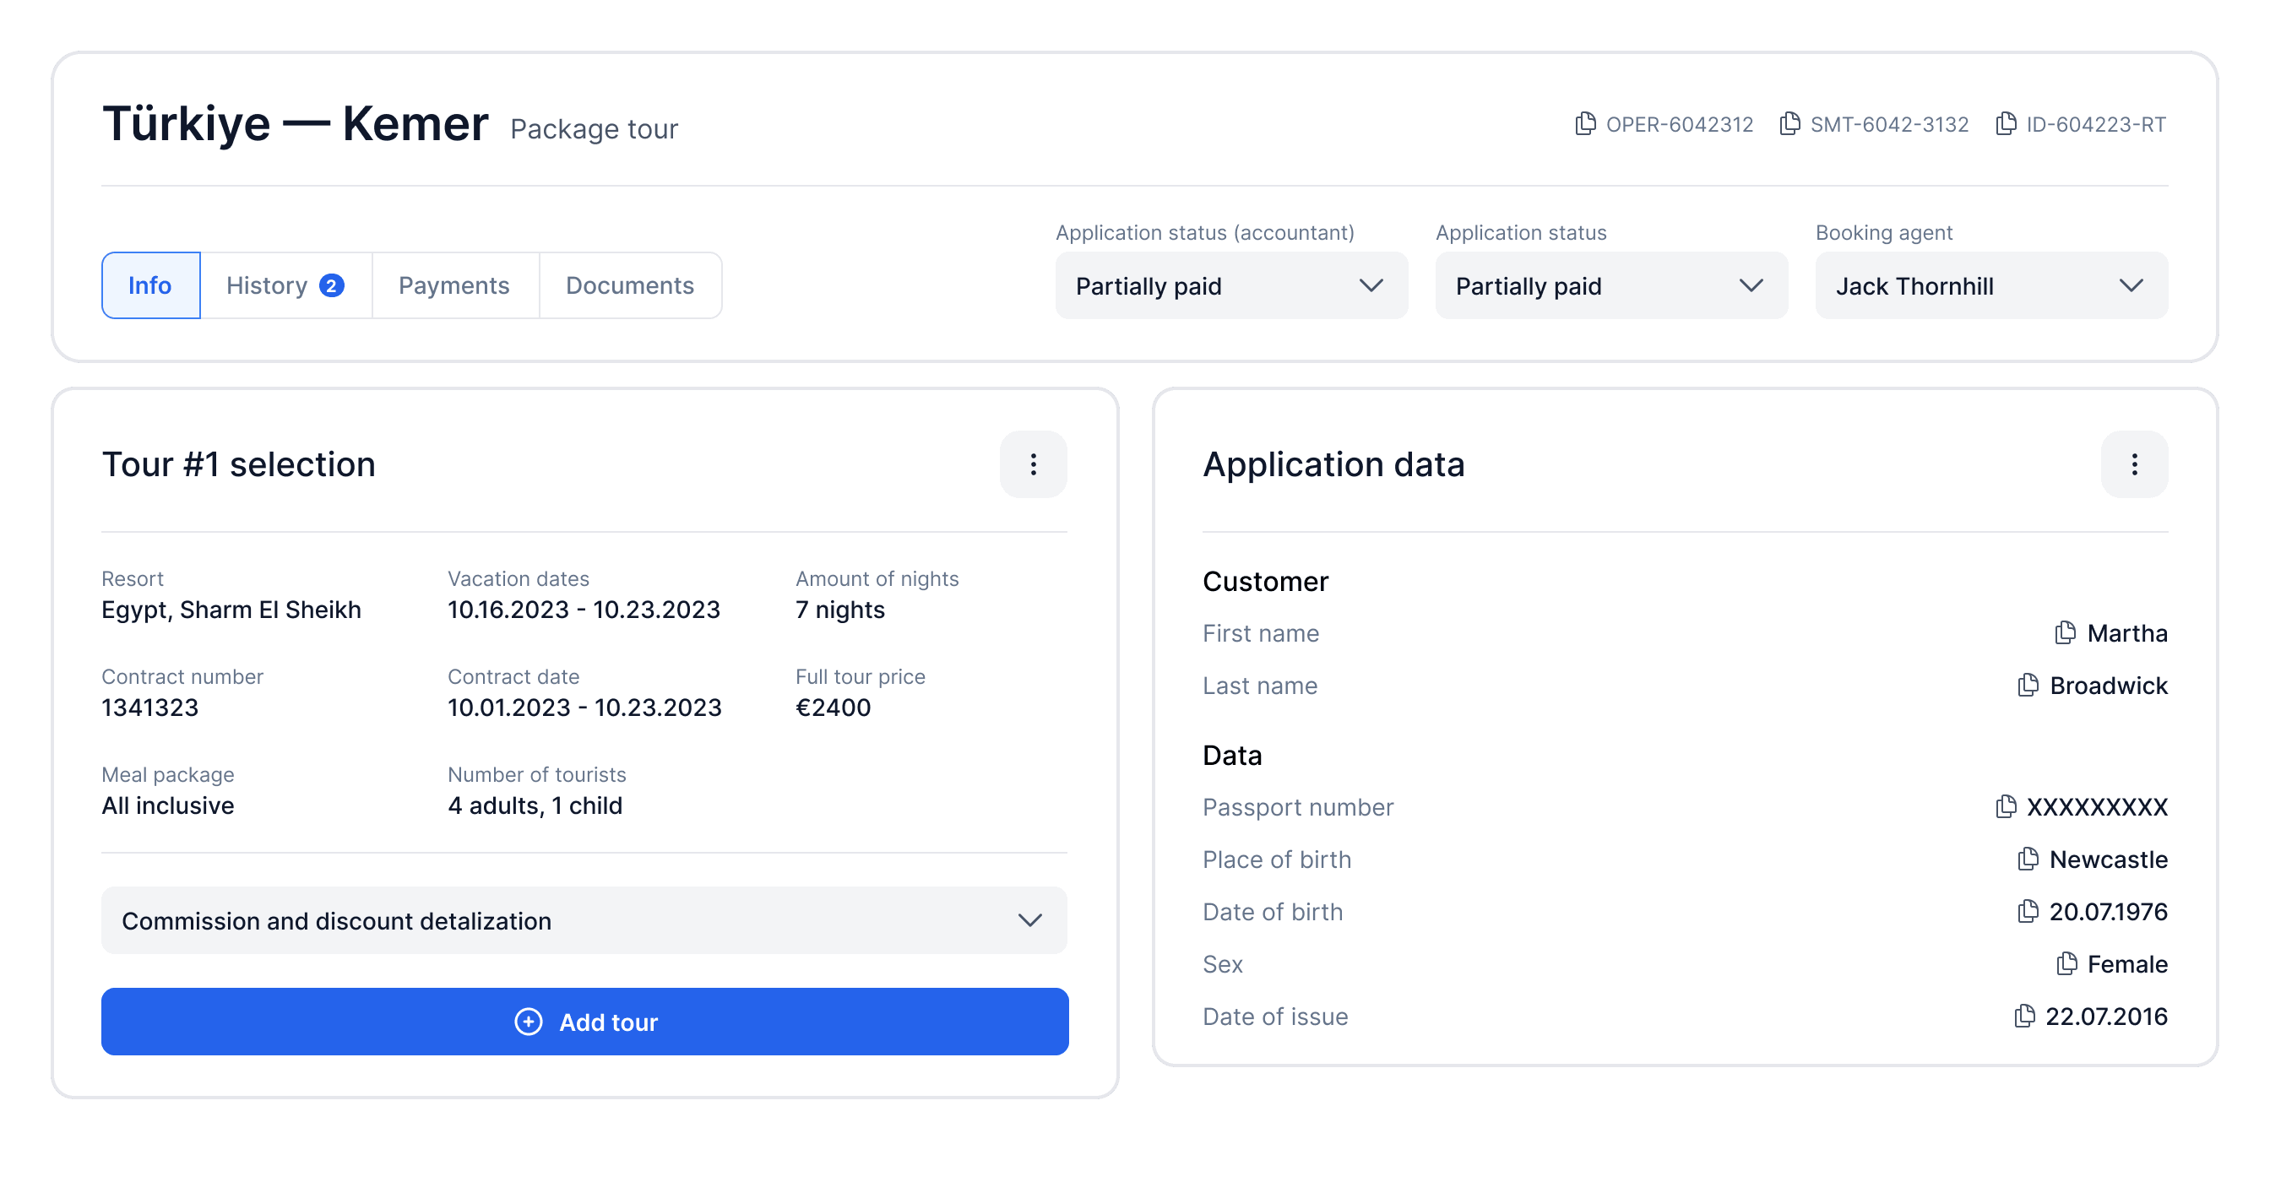Copy the date of issue 22.07.2016
Image resolution: width=2270 pixels, height=1182 pixels.
pos(2024,1016)
